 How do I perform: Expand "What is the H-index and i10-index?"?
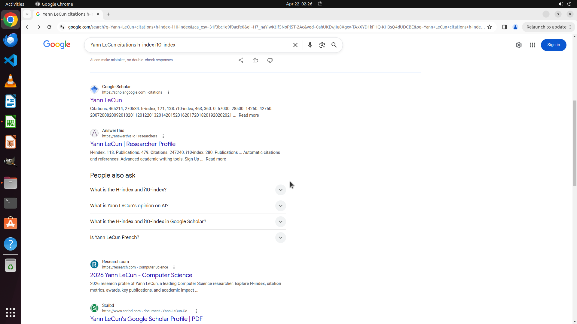(280, 190)
